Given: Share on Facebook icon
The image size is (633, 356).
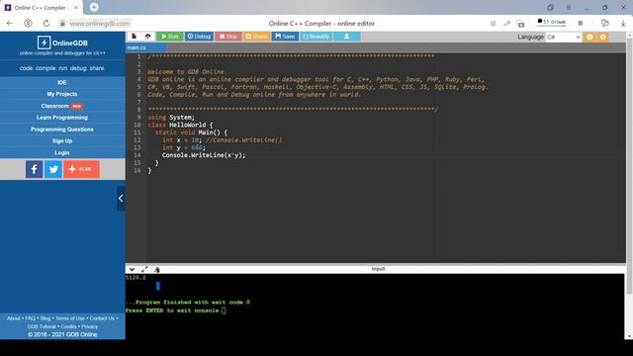Looking at the screenshot, I should click(x=35, y=169).
